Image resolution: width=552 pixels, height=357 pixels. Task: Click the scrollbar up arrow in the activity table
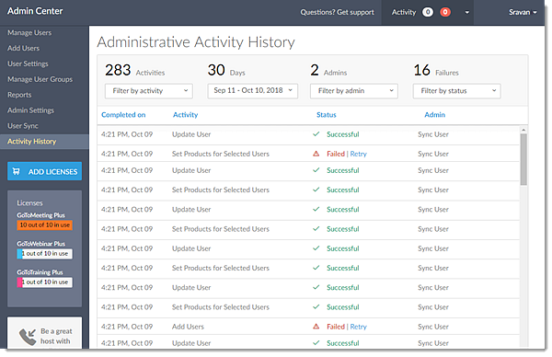(x=523, y=131)
